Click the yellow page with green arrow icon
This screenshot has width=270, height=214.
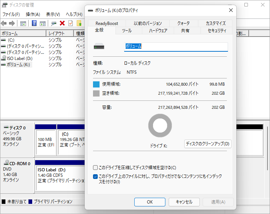(x=79, y=23)
